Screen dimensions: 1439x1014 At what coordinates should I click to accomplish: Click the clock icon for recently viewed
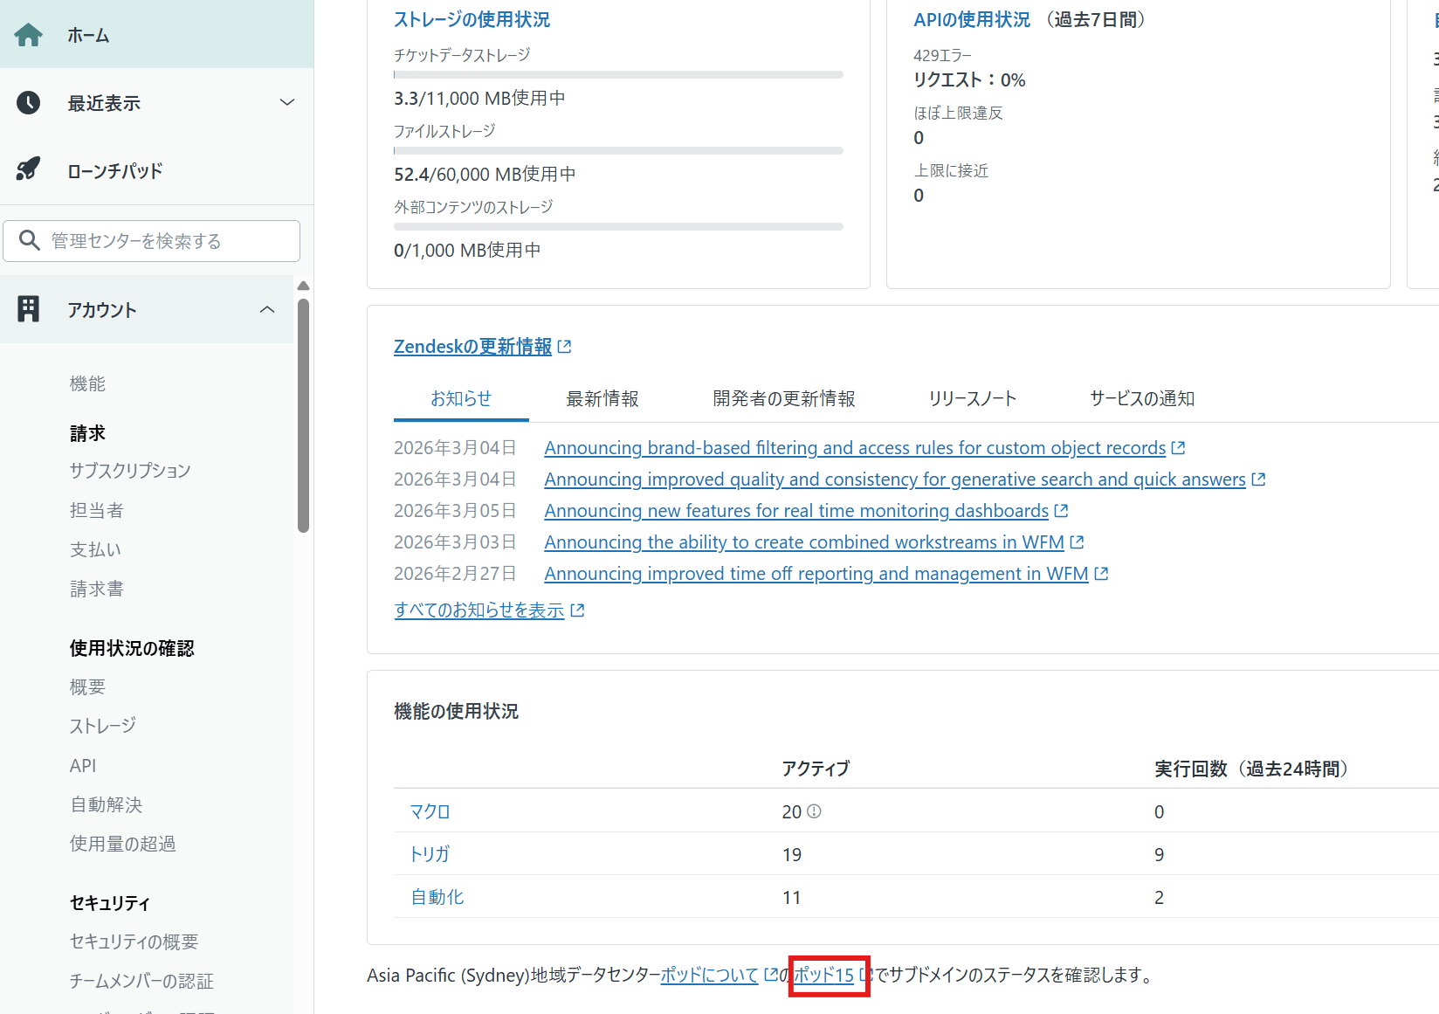28,103
